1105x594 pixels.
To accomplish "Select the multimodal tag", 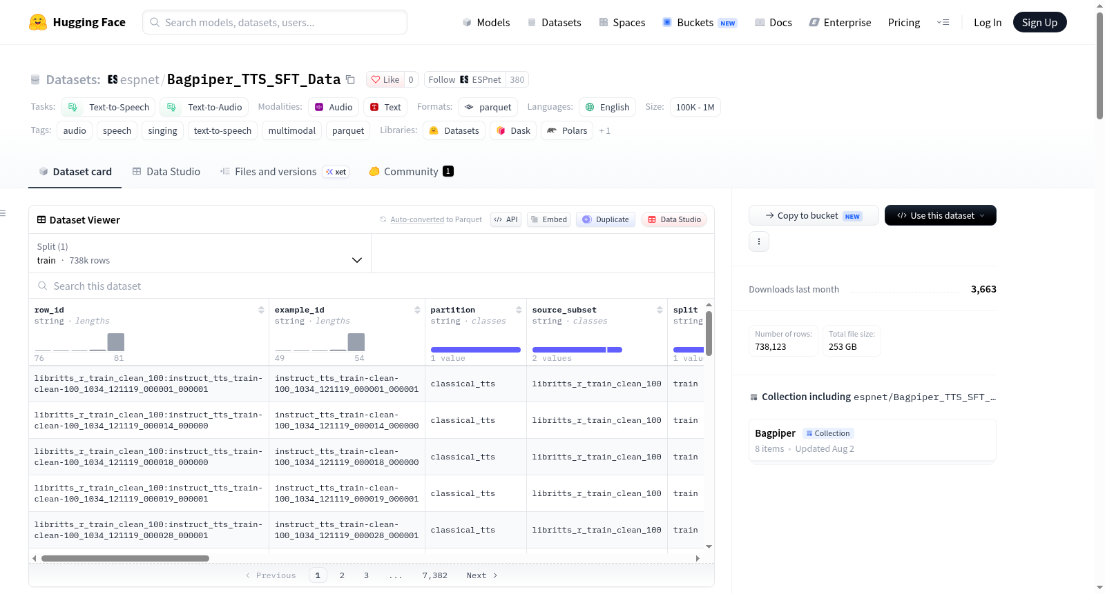I will (291, 130).
